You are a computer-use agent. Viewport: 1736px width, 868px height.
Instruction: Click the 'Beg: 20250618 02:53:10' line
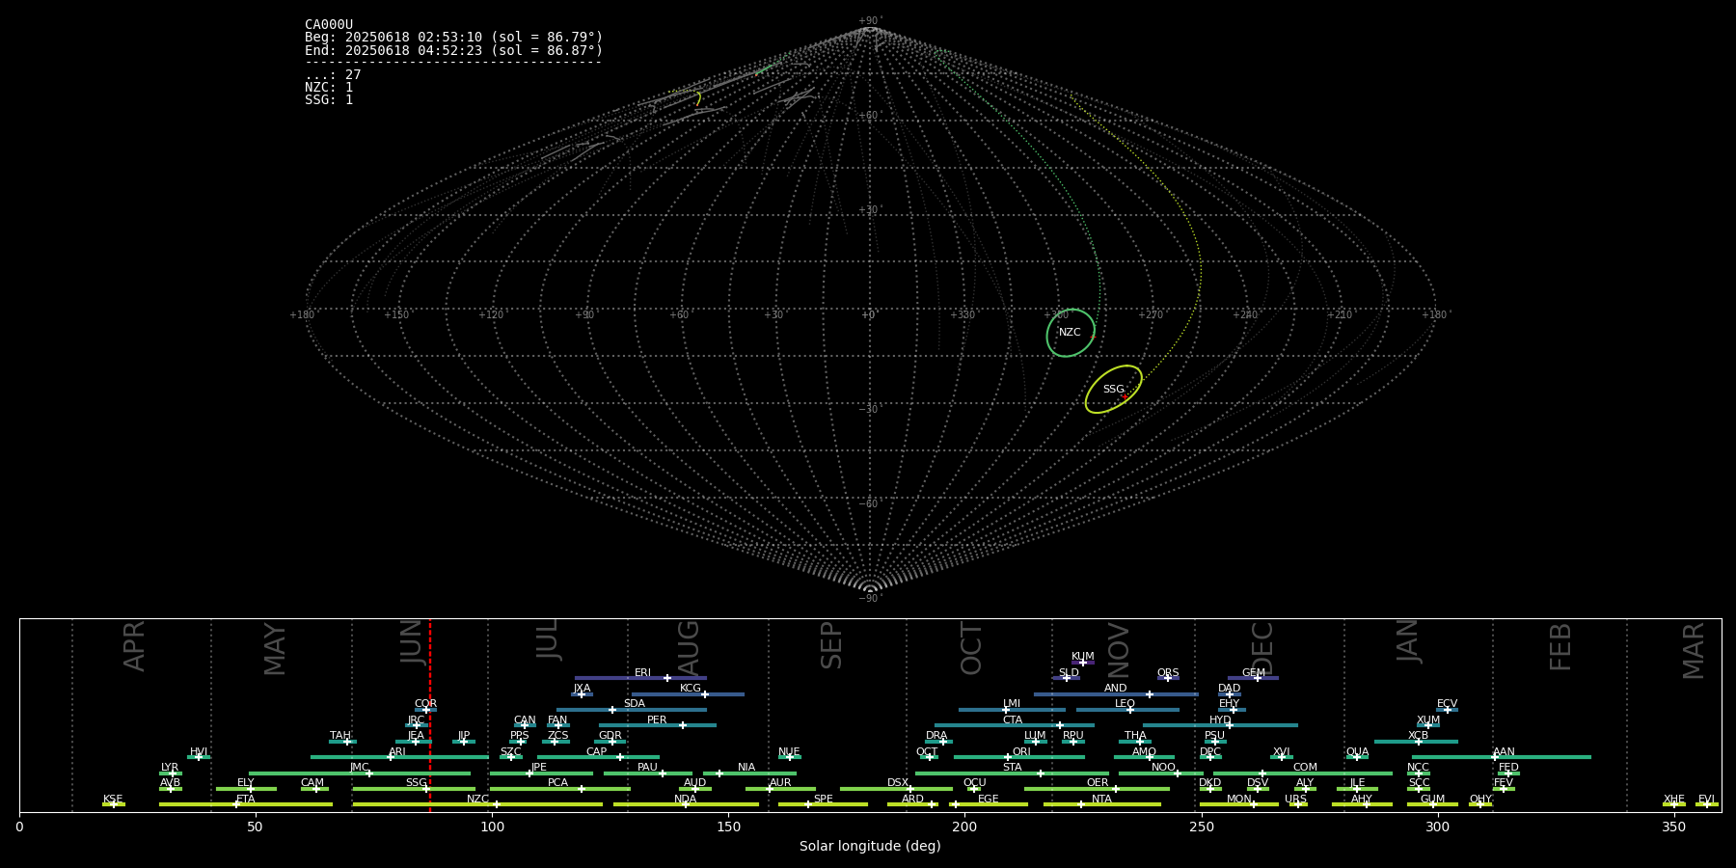pos(453,38)
